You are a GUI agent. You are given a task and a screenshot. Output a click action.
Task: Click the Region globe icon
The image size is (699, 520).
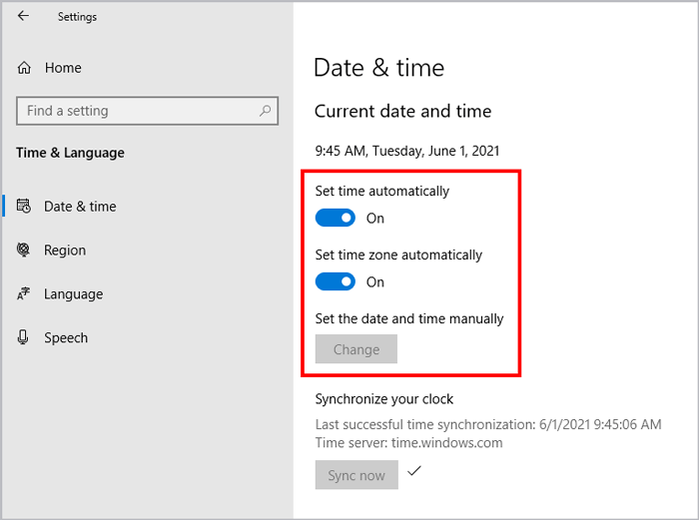click(x=24, y=251)
